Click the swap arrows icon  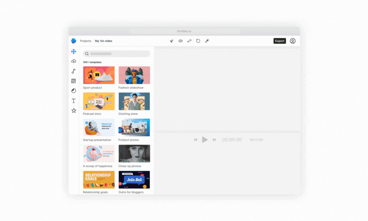(x=189, y=41)
